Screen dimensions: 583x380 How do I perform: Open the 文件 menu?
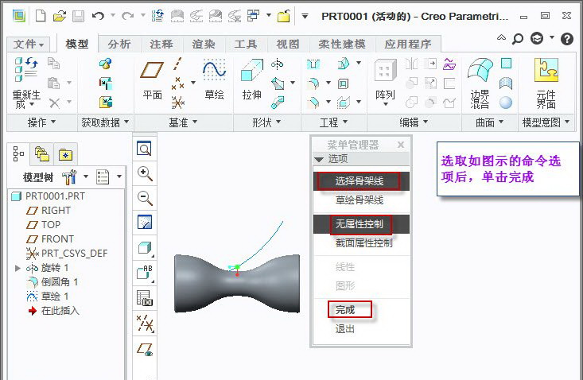click(29, 45)
